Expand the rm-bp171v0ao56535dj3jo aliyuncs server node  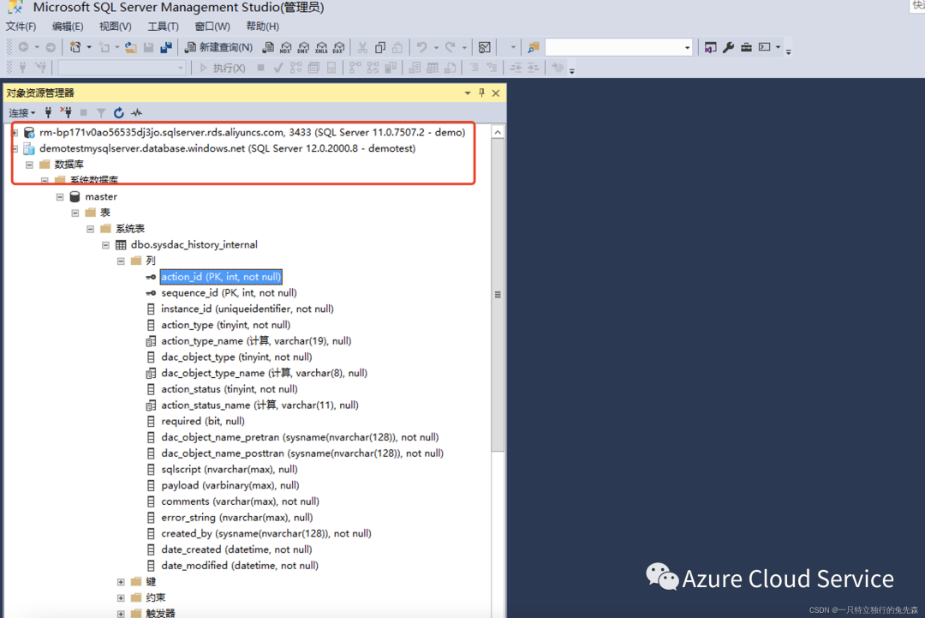(x=15, y=132)
